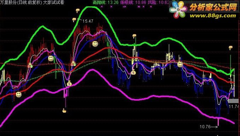The width and height of the screenshot is (240, 136).
Task: Select the topmost sell marker above the 15.47 label
Action: tap(78, 11)
